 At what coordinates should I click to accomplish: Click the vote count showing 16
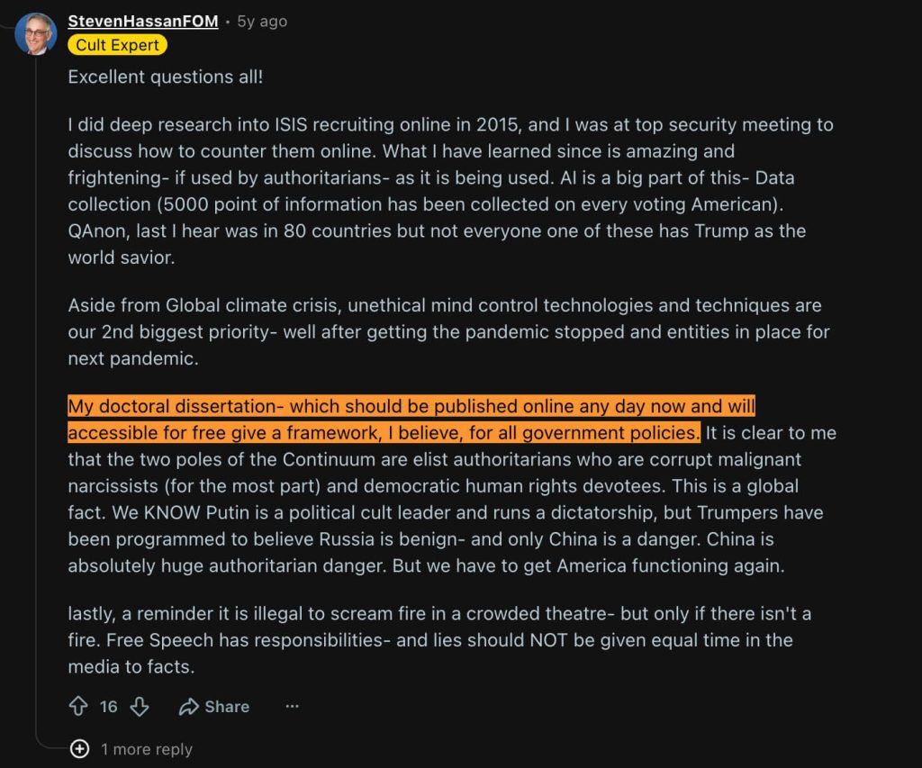109,706
